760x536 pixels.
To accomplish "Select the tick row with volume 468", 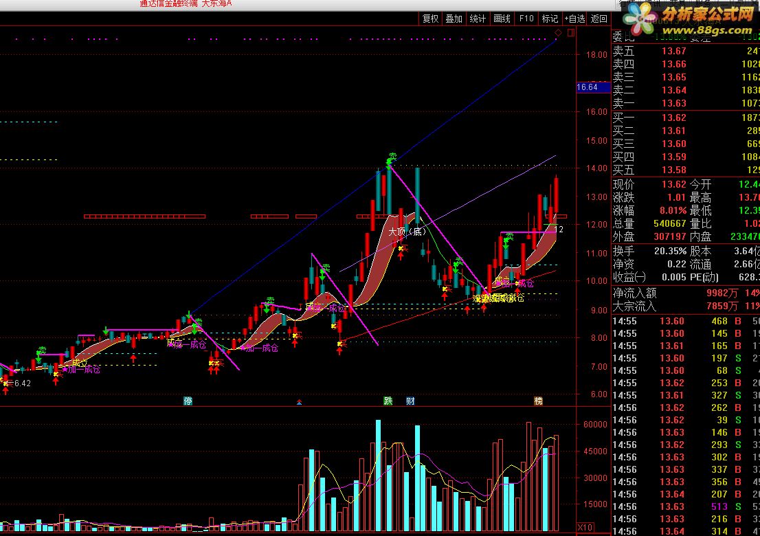I will pos(686,322).
